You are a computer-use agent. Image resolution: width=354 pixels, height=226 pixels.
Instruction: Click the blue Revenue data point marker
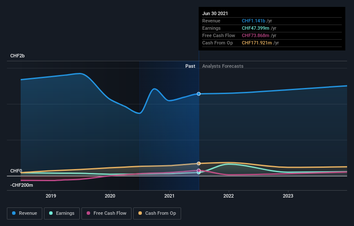point(199,94)
